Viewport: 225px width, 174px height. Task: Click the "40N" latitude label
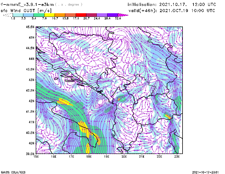[31, 143]
